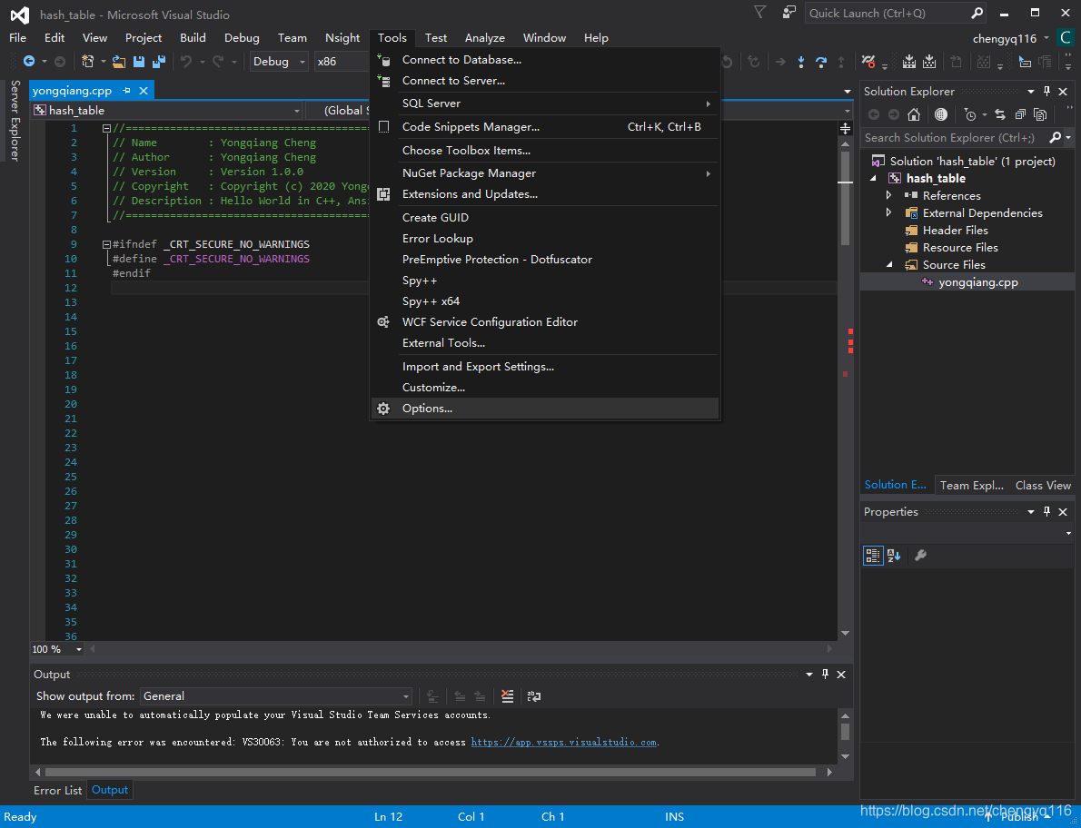This screenshot has width=1081, height=828.
Task: Click the Alphabetical sort icon in Properties
Action: coord(894,556)
